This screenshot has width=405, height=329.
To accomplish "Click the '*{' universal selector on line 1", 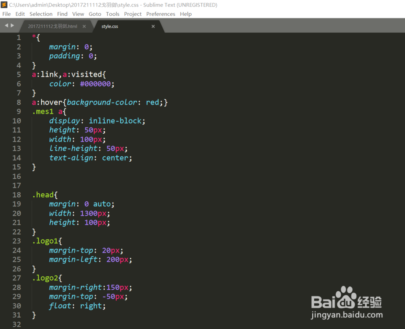I will tap(36, 38).
